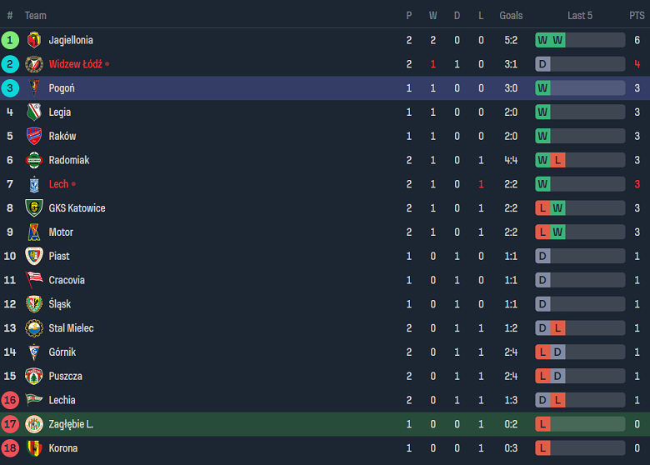The image size is (650, 465).
Task: Click the Legia team logo
Action: (x=34, y=112)
